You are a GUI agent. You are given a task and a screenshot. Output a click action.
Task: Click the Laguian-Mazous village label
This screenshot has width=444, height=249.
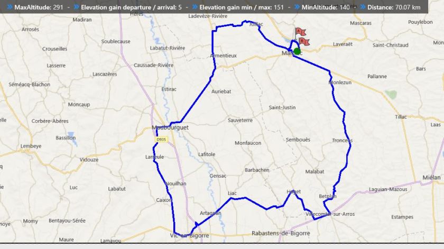pos(388,189)
